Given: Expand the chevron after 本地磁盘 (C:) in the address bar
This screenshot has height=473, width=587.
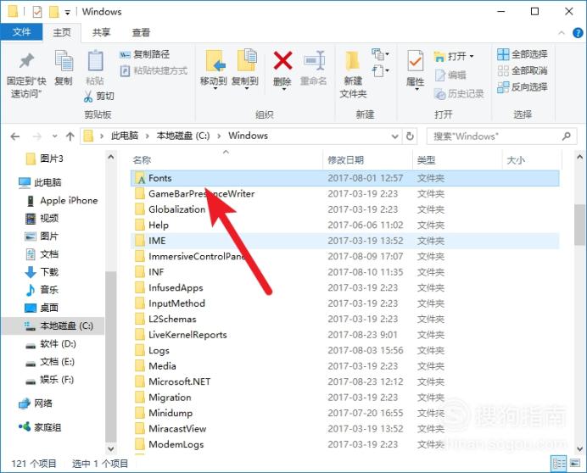Looking at the screenshot, I should (219, 136).
